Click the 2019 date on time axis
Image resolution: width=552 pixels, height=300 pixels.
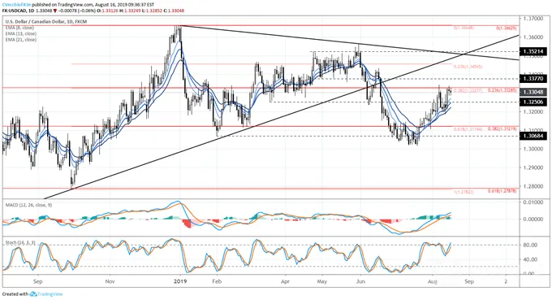[x=180, y=281]
